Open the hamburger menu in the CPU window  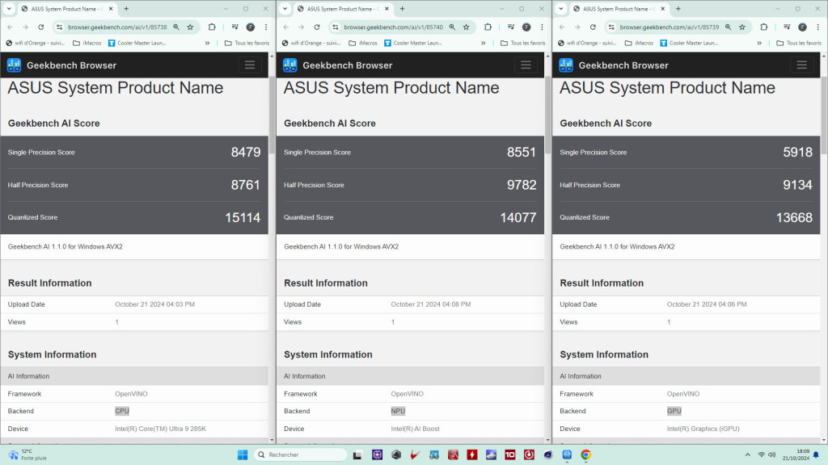pos(250,65)
